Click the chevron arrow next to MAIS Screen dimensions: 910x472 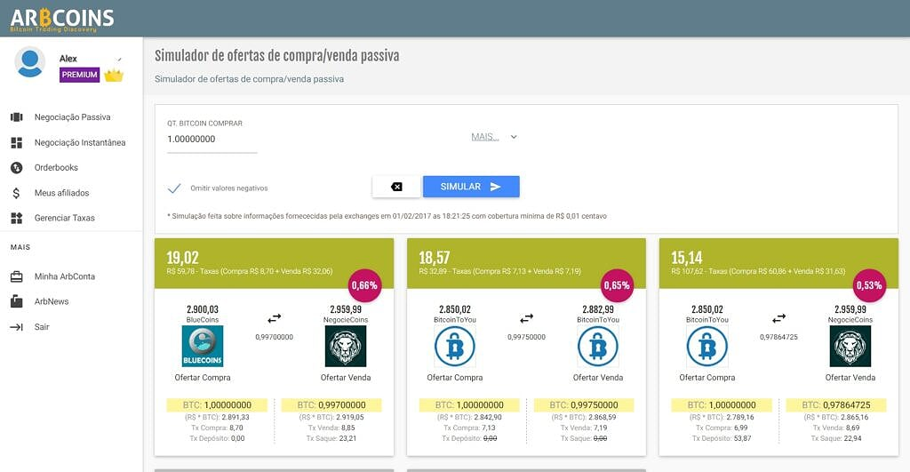[514, 137]
